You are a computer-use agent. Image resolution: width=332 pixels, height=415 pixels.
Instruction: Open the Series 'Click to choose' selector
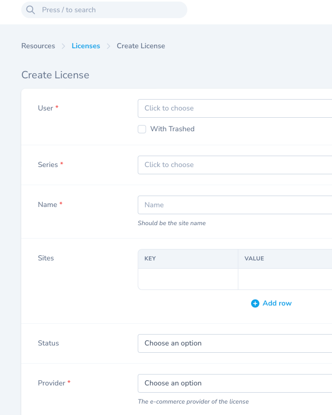tap(234, 165)
